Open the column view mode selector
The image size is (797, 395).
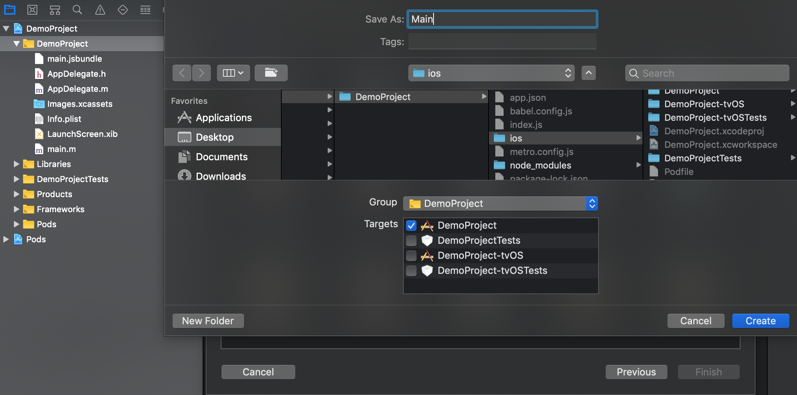pos(233,73)
